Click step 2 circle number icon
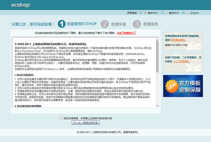This screenshot has width=211, height=142. [x=105, y=24]
